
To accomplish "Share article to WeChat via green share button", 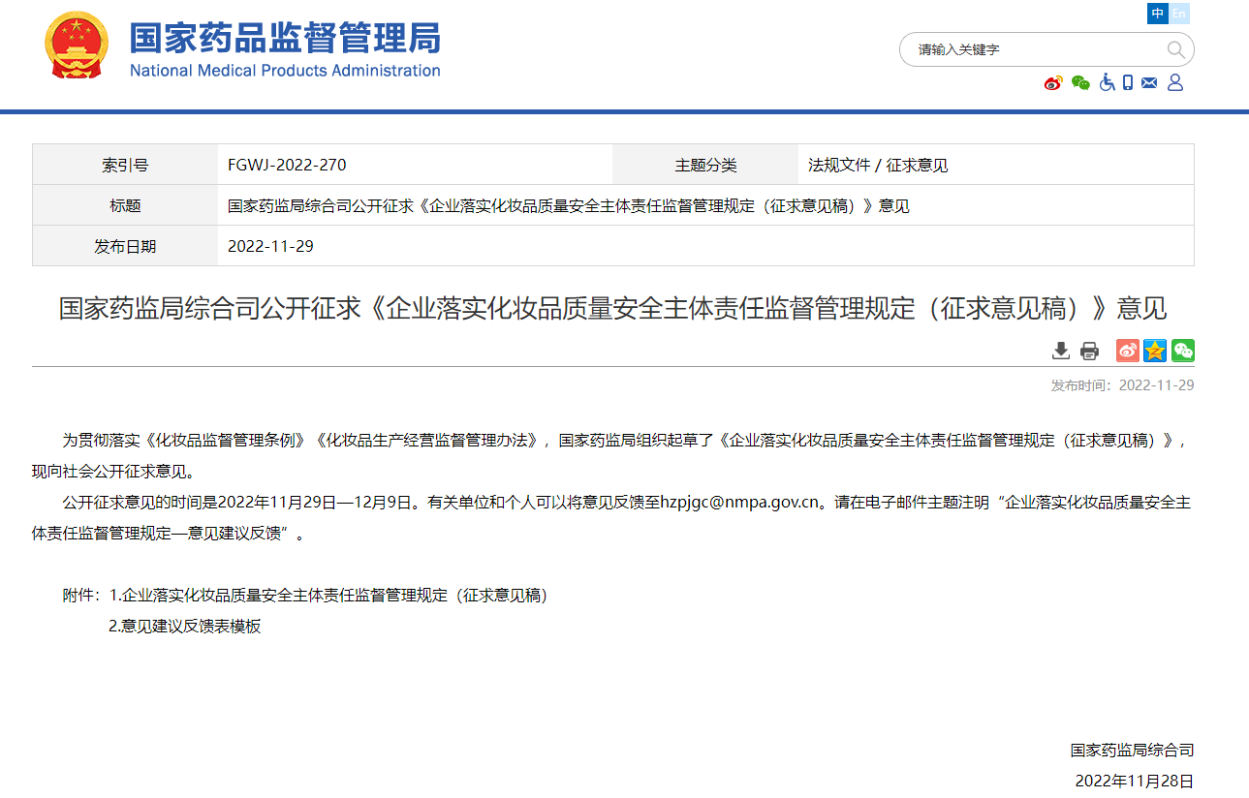I will point(1183,351).
